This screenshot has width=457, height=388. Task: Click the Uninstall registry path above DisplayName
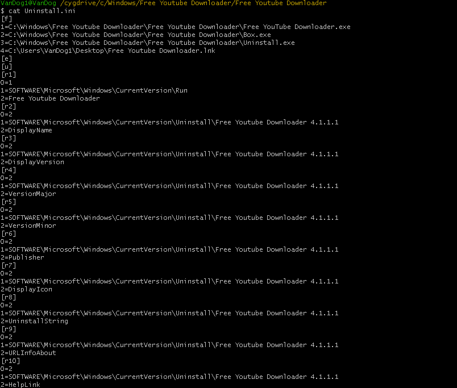coord(169,122)
